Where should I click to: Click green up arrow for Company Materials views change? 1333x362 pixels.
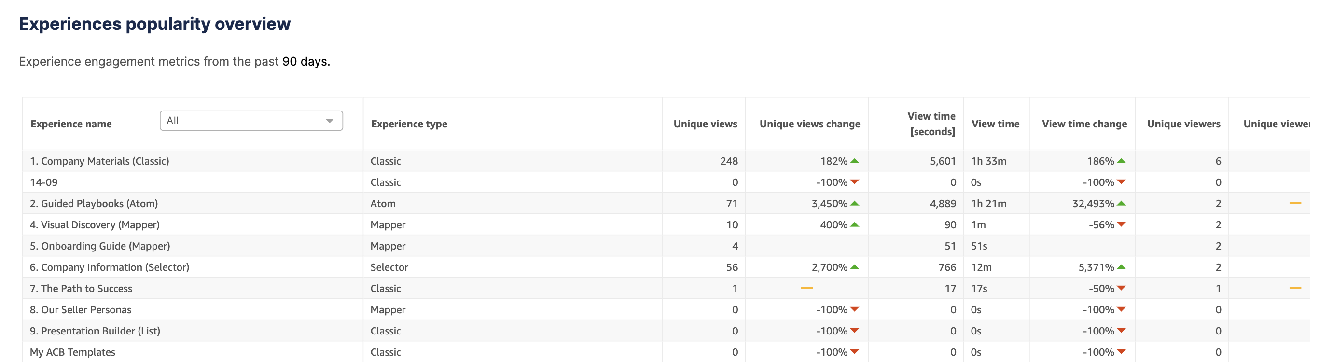[854, 161]
